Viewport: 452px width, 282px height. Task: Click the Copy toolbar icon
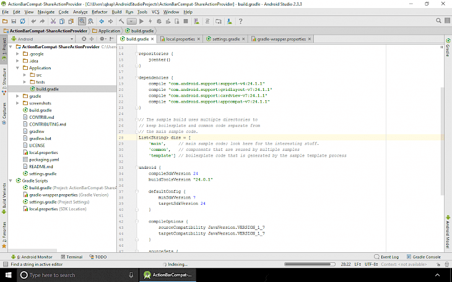pyautogui.click(x=62, y=21)
